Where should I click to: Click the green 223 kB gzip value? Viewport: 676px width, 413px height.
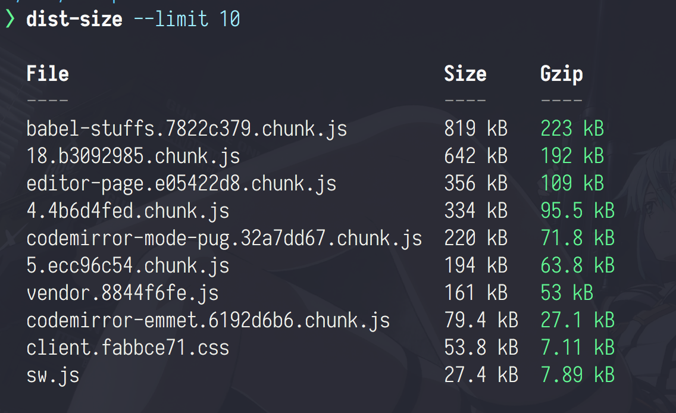[x=572, y=129]
